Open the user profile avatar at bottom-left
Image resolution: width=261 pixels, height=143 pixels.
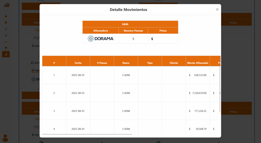click(x=5, y=138)
